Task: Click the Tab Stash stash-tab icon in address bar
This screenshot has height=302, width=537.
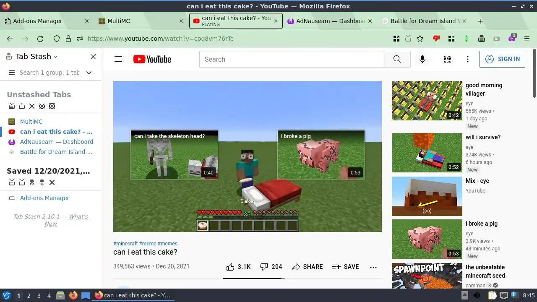Action: click(x=408, y=39)
